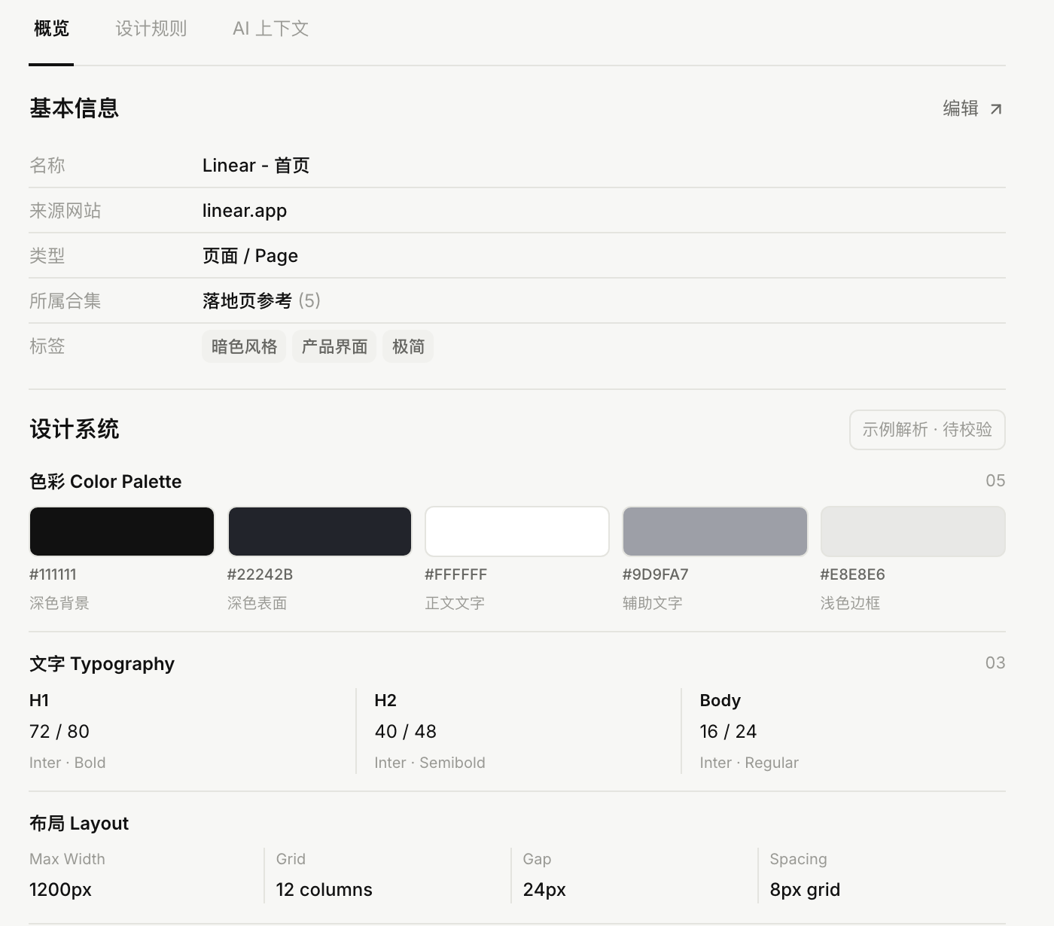Click the source site linear.app
1054x926 pixels.
tap(245, 211)
